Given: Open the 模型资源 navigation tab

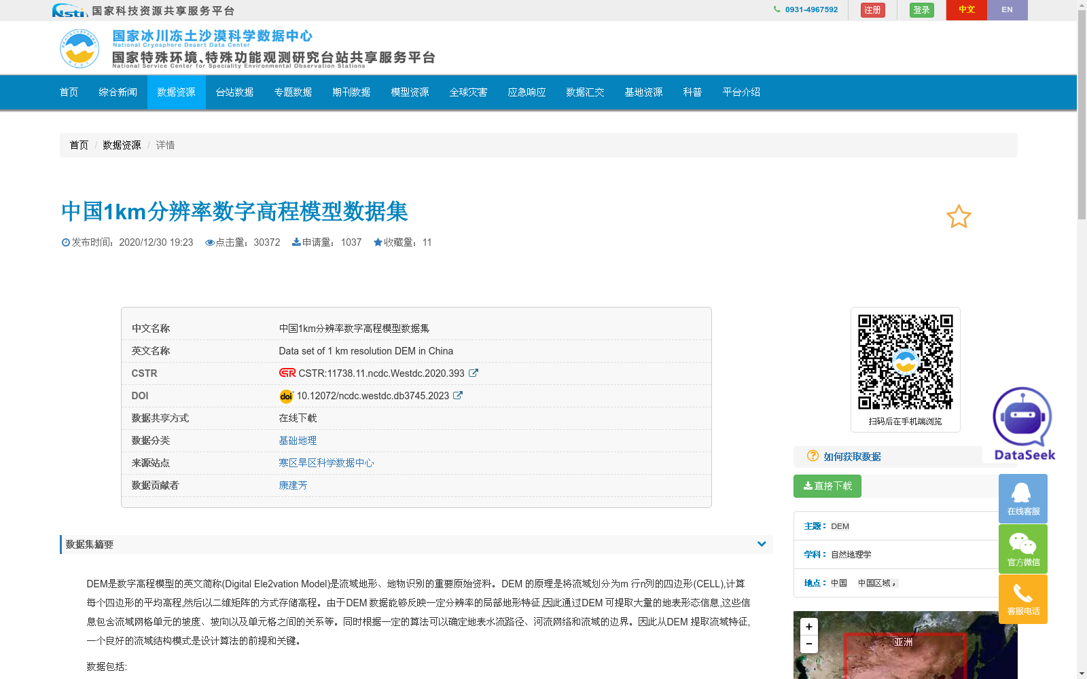Looking at the screenshot, I should (410, 92).
